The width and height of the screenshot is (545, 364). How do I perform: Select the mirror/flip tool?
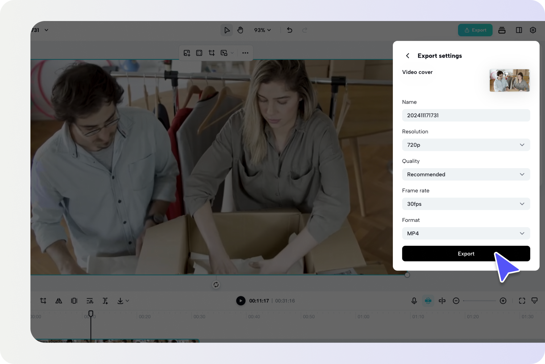click(58, 301)
